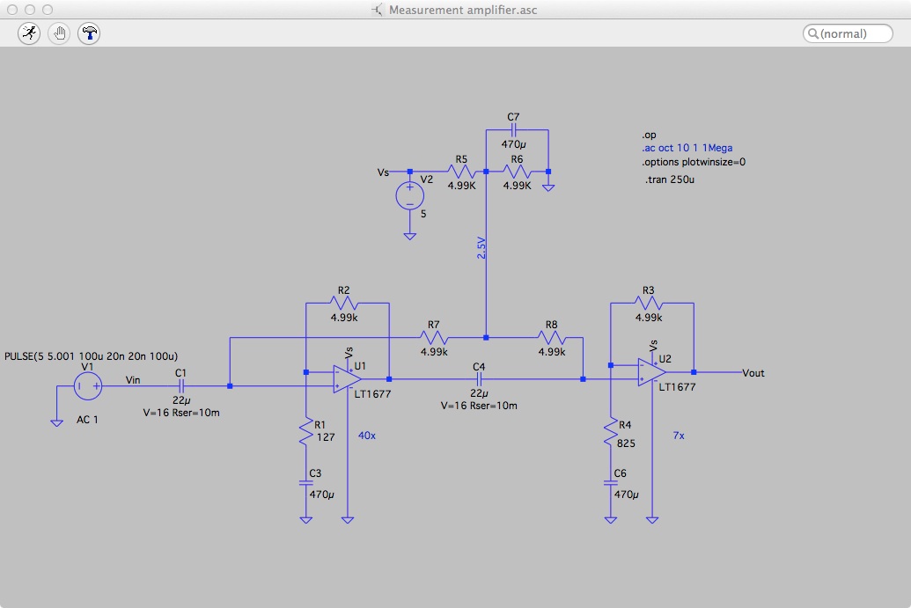Click the 5 value below V2

[x=423, y=214]
